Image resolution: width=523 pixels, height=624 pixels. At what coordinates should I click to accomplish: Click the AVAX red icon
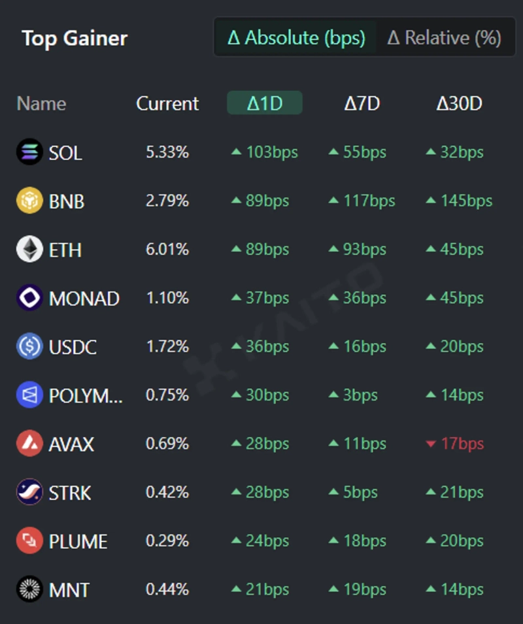pyautogui.click(x=29, y=444)
